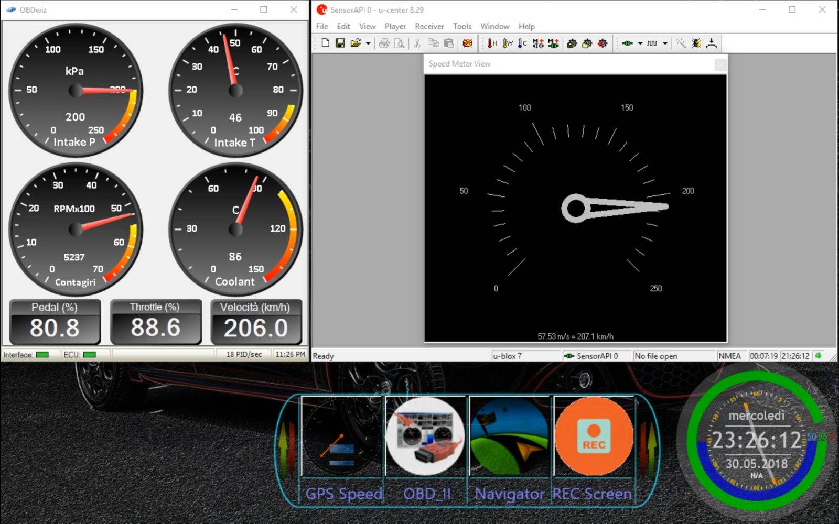The image size is (839, 524).
Task: Click the Throttle (%) readout showing 88.6
Action: click(155, 321)
